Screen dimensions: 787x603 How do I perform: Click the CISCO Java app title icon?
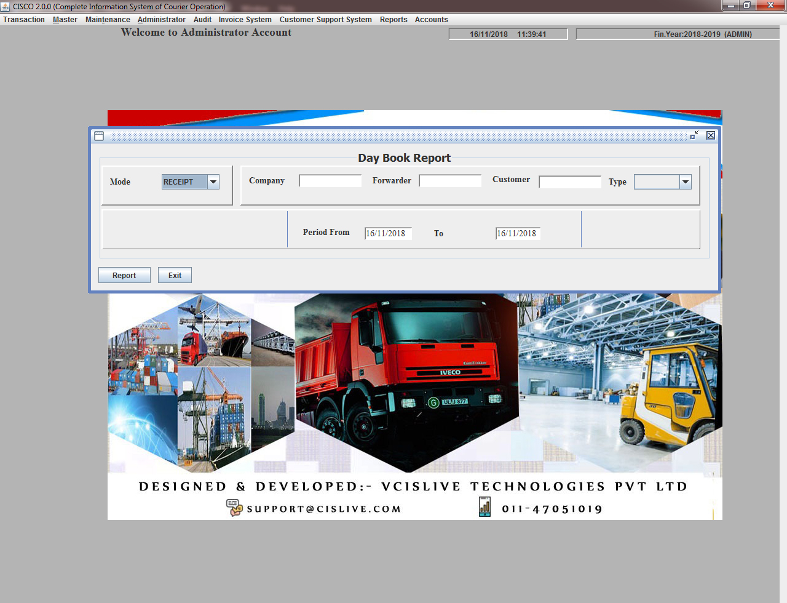click(x=6, y=6)
